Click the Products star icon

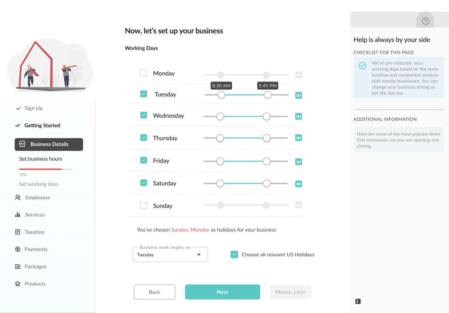(18, 284)
